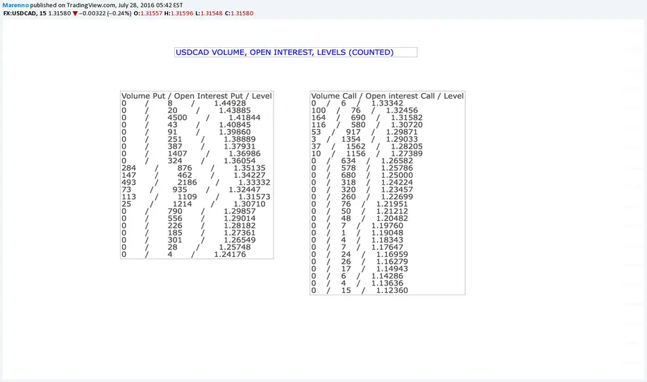The height and width of the screenshot is (382, 647).
Task: Select call row with level 1.29871
Action: [x=364, y=132]
